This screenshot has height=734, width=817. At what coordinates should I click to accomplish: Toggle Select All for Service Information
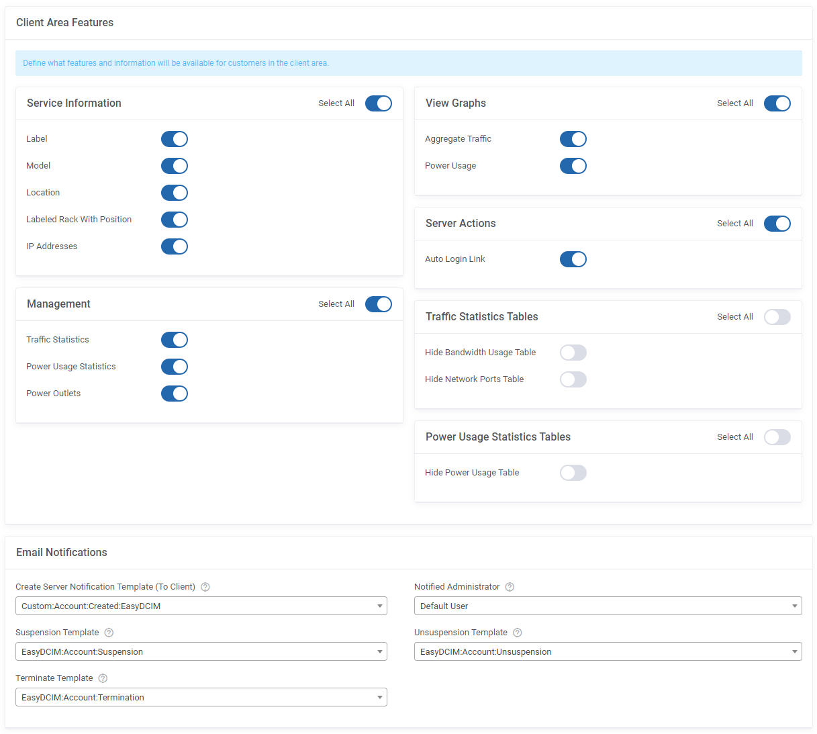click(379, 103)
